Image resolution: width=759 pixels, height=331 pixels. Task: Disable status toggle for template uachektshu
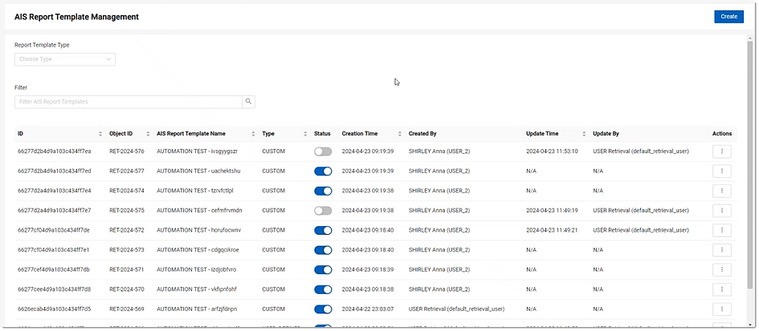click(x=323, y=171)
